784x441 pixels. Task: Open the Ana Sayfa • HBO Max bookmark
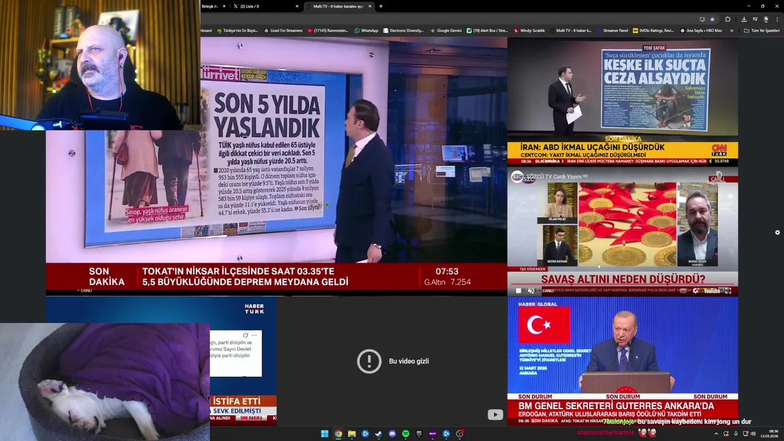701,31
